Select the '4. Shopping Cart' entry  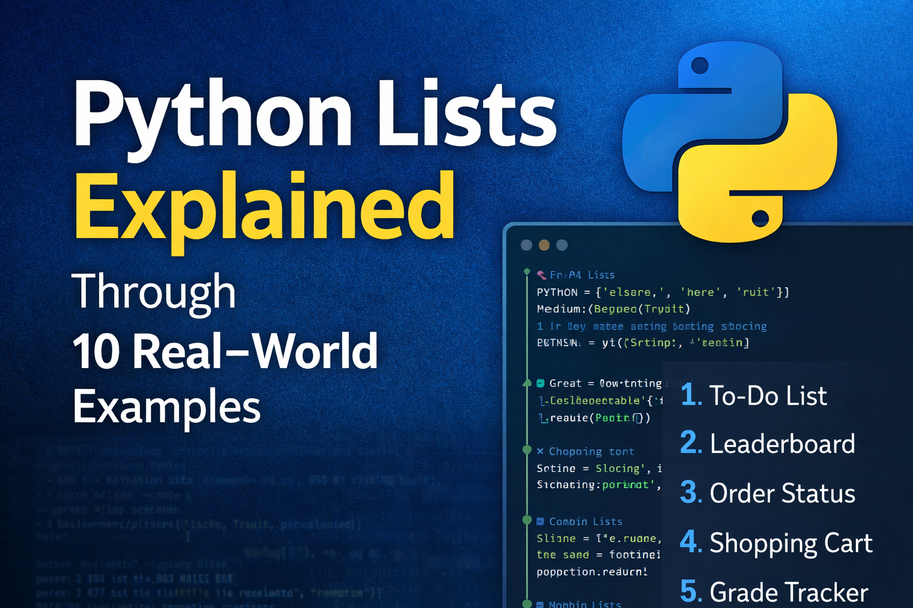coord(776,543)
